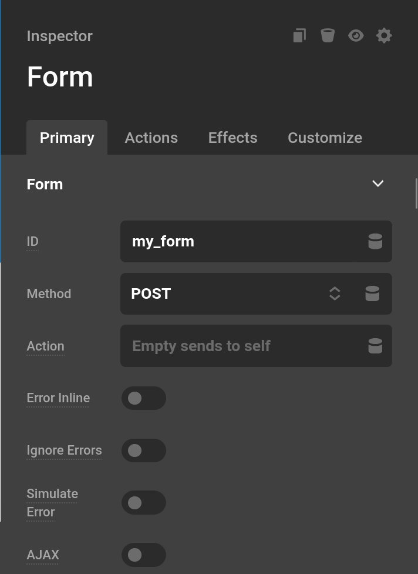The image size is (418, 574).
Task: Toggle AJAX on
Action: (144, 555)
